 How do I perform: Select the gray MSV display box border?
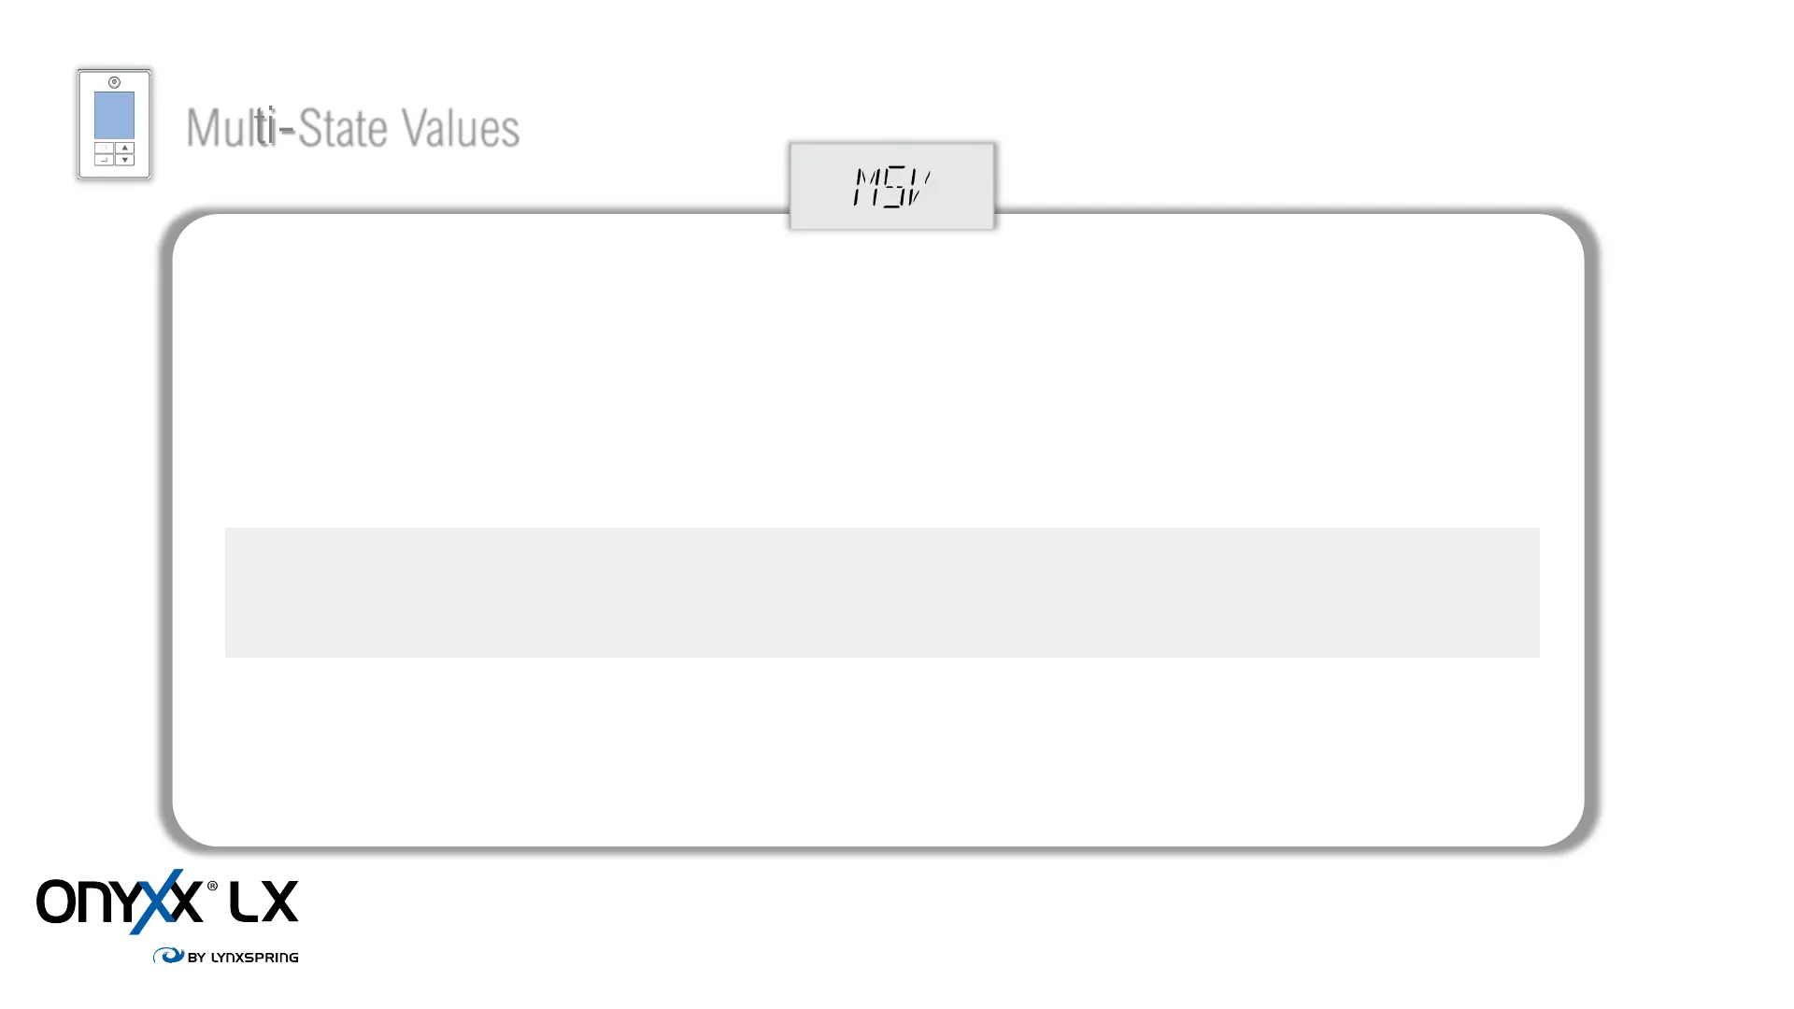tap(892, 186)
